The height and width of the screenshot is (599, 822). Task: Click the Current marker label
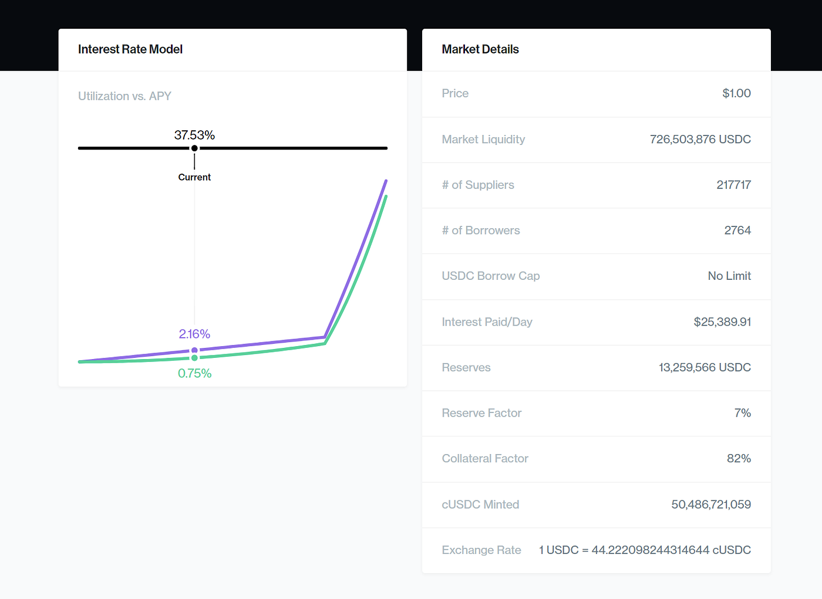click(194, 177)
